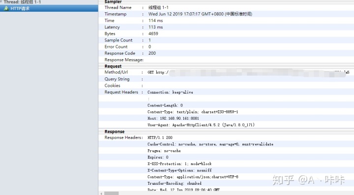Click the Request Headers label

coord(121,92)
